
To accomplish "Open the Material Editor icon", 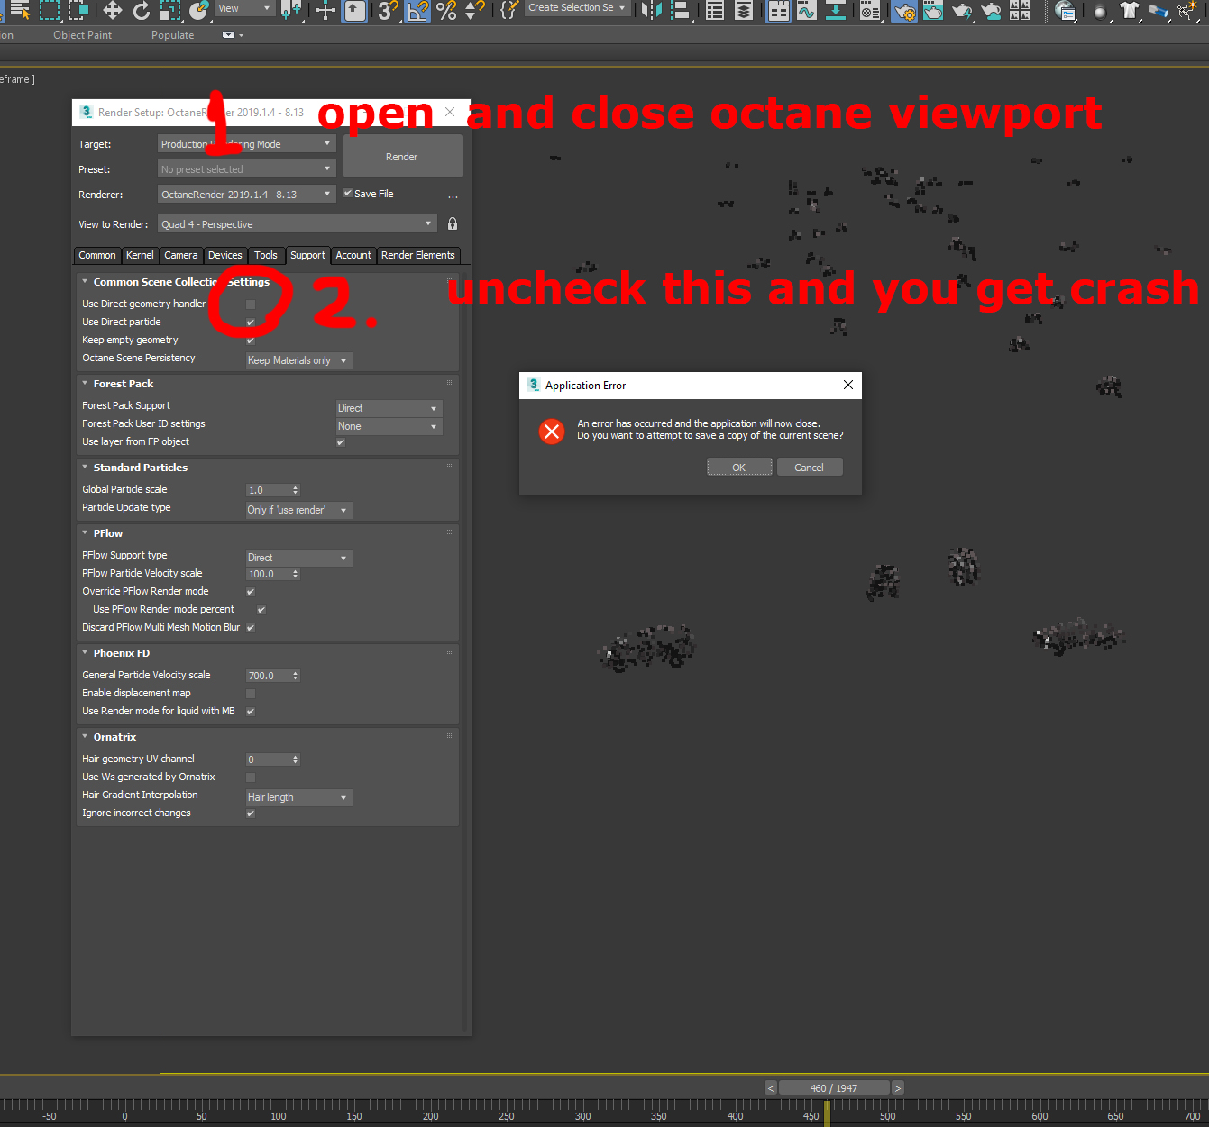I will coord(870,11).
